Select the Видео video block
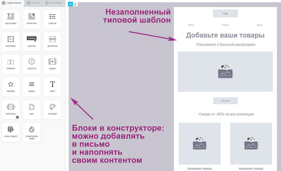The image size is (281, 171). tap(53, 64)
